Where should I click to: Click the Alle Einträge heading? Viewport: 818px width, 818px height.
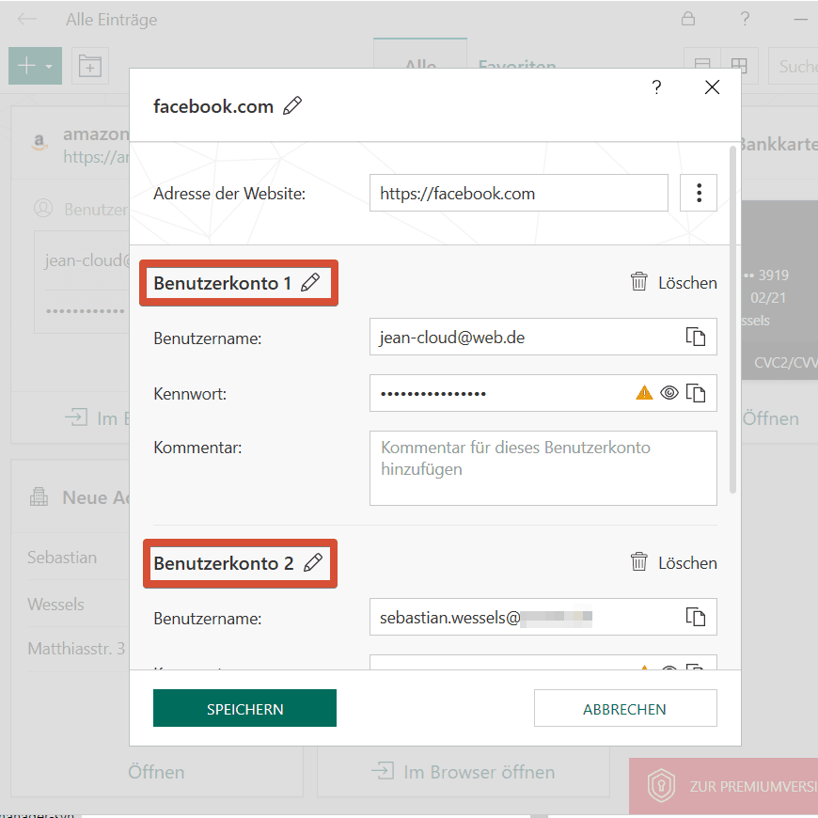click(111, 20)
